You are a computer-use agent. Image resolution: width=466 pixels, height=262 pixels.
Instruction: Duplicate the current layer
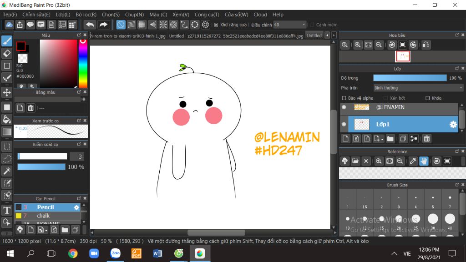click(403, 139)
